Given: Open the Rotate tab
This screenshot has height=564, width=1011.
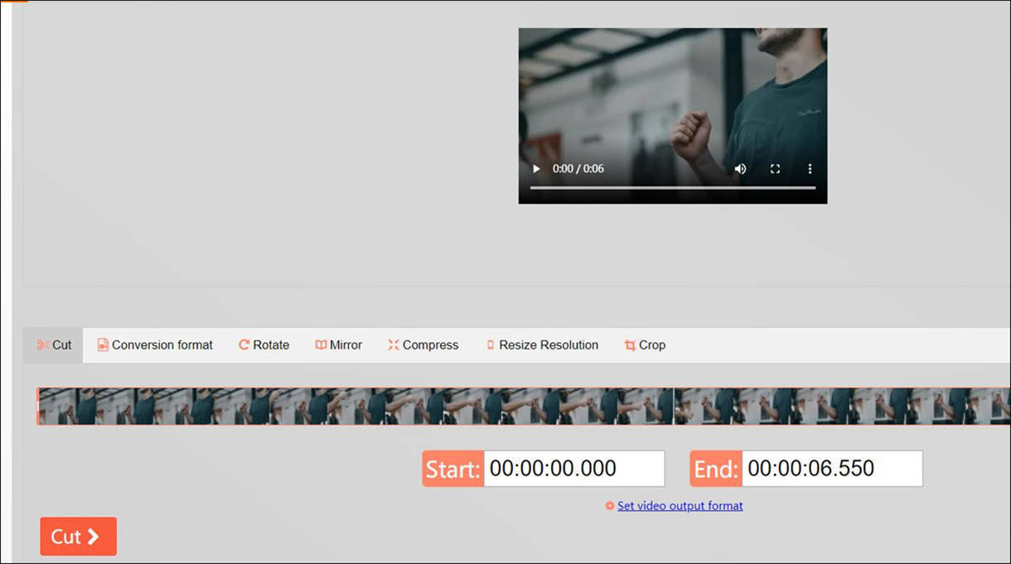Looking at the screenshot, I should click(x=264, y=345).
